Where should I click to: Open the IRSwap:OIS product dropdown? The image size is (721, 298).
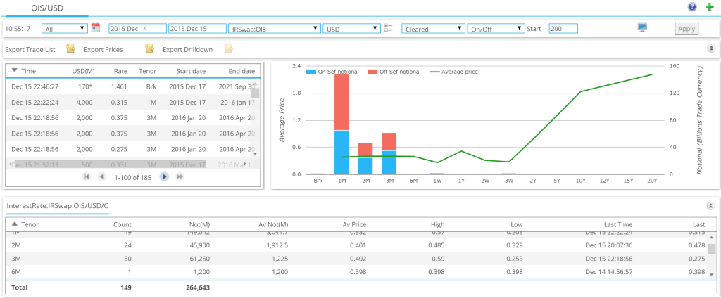274,29
